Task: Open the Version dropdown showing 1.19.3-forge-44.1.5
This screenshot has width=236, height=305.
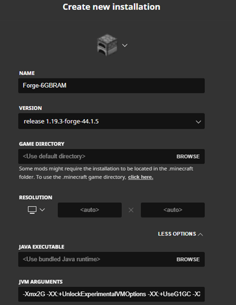Action: pos(112,121)
